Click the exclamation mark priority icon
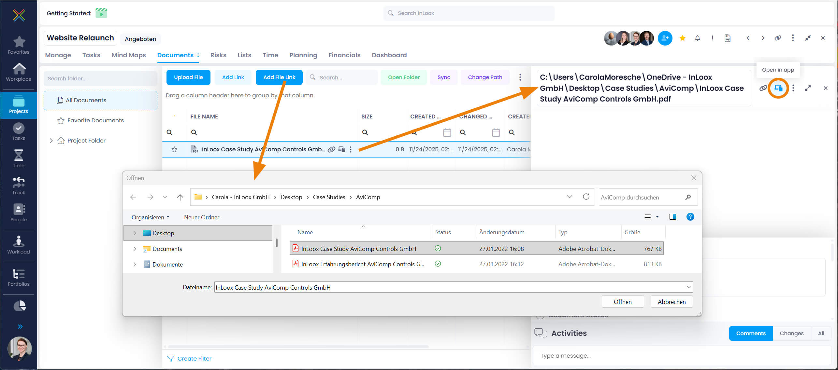This screenshot has height=370, width=838. (x=713, y=38)
